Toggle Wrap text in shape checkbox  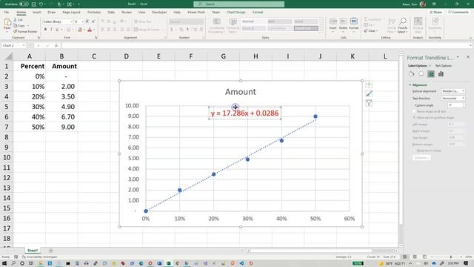pos(415,151)
